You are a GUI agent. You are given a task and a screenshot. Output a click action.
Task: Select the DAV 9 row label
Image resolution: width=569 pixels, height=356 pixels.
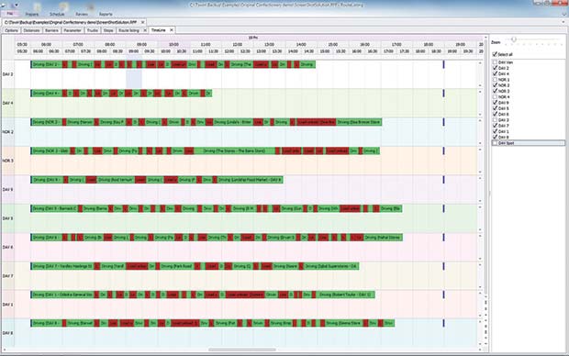[7, 189]
